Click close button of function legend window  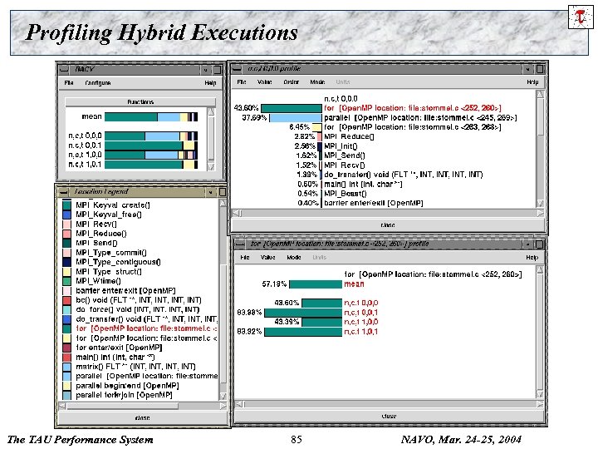(x=142, y=417)
